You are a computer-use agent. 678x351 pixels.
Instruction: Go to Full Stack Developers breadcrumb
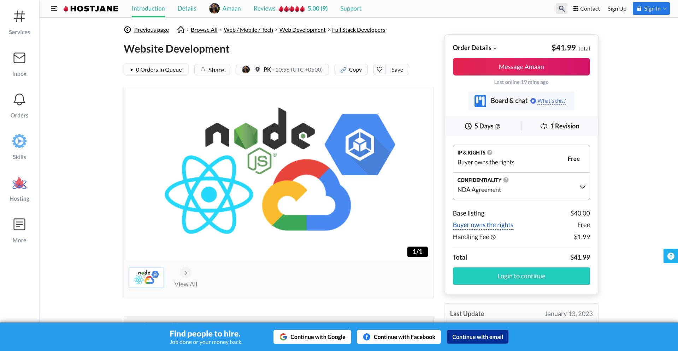click(359, 30)
